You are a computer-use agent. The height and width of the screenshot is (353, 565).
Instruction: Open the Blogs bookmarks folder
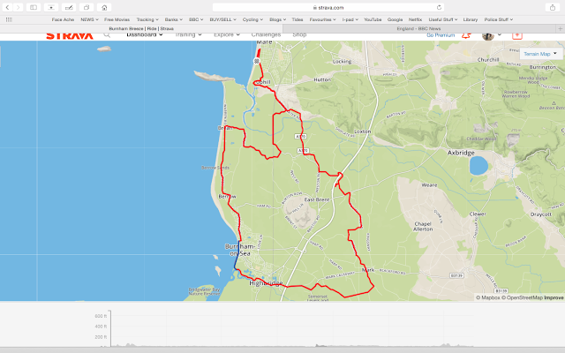click(277, 19)
